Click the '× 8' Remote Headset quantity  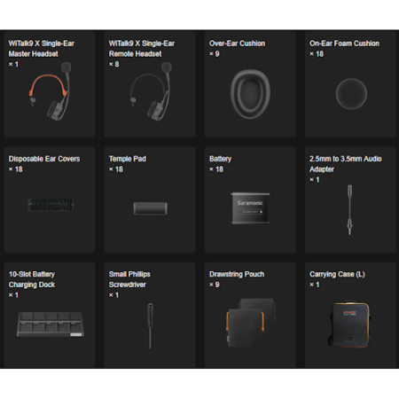pyautogui.click(x=113, y=64)
